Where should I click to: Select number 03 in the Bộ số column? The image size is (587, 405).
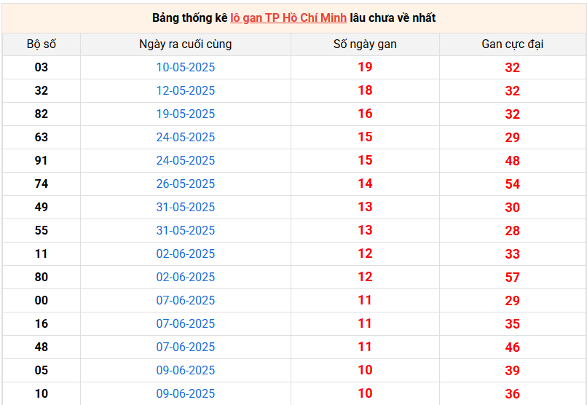point(42,67)
